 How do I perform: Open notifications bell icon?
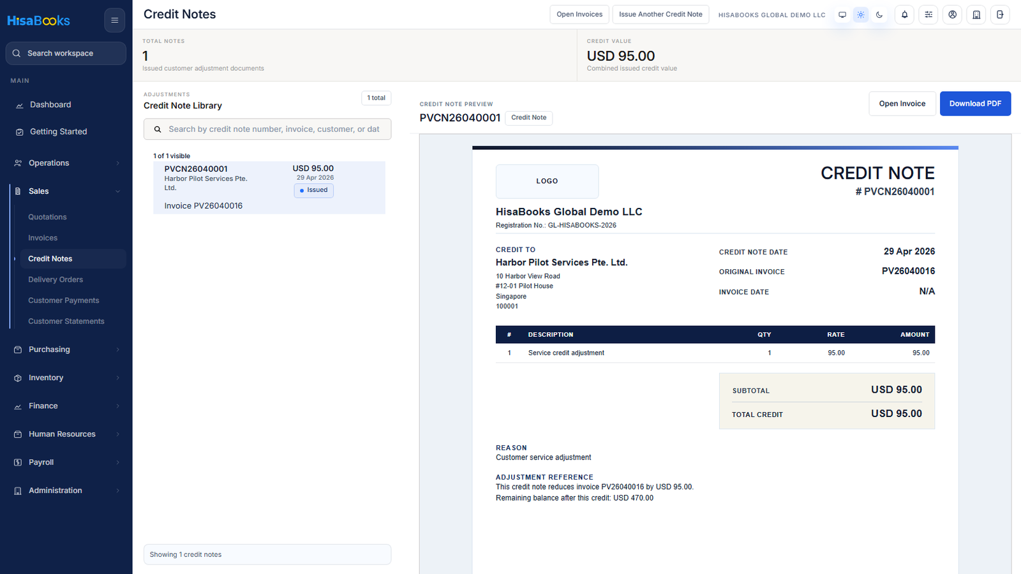[904, 15]
